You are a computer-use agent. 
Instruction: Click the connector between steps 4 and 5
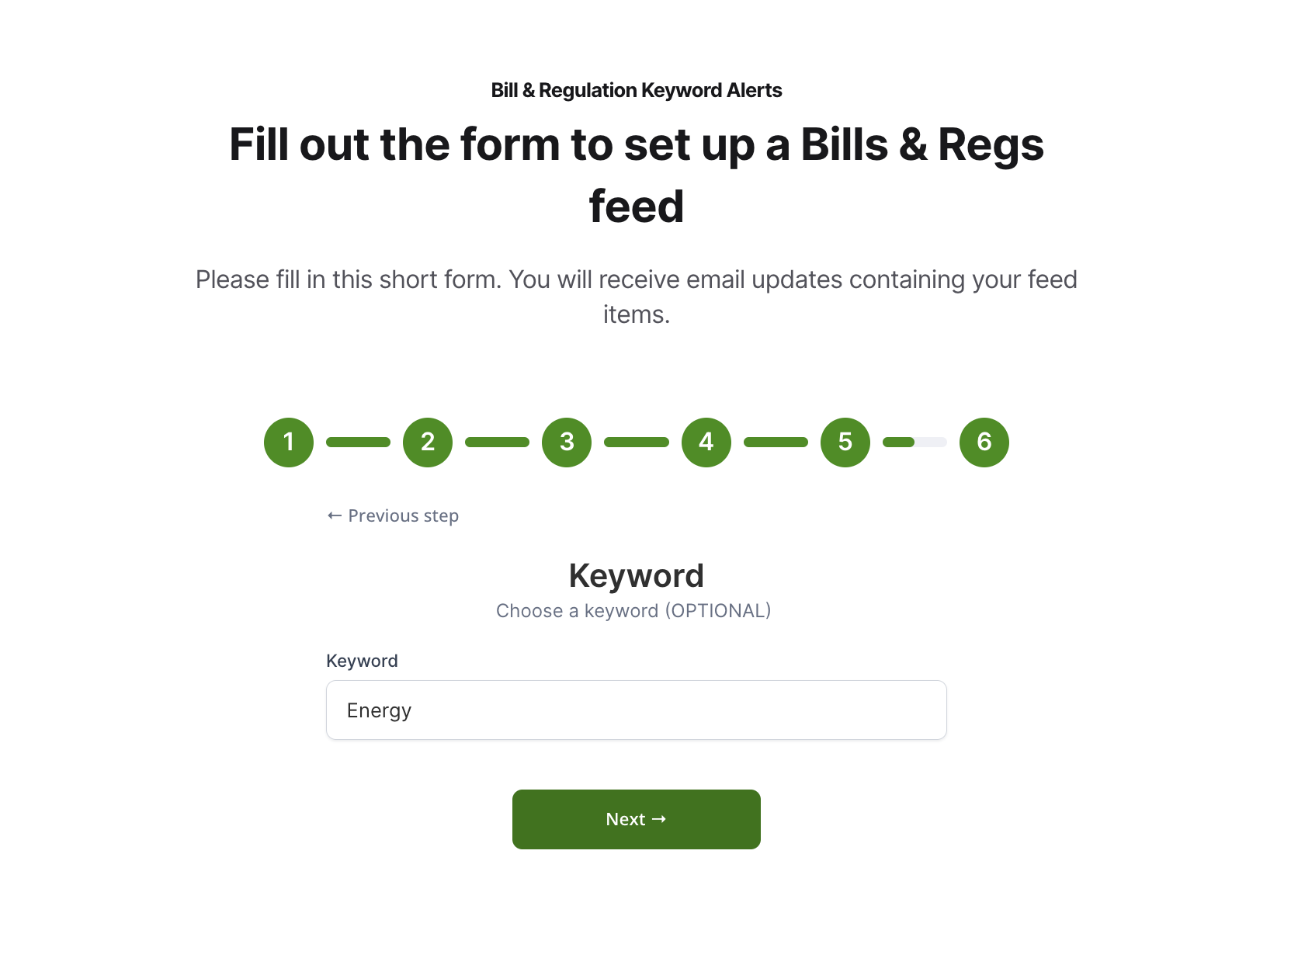click(x=776, y=443)
